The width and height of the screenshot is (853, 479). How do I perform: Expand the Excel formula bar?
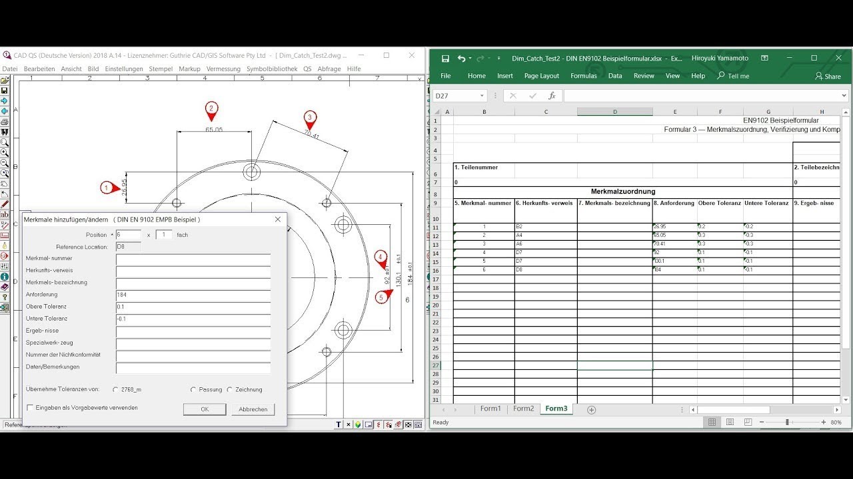(844, 96)
